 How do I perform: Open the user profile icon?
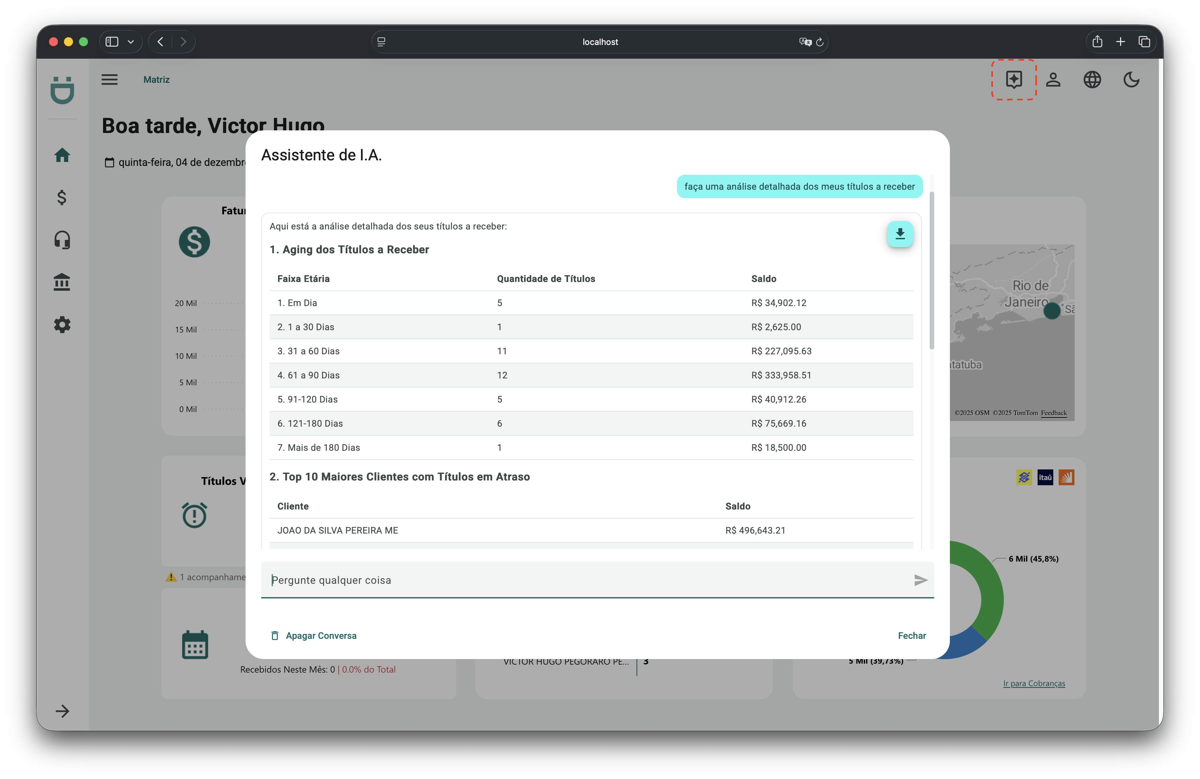click(x=1053, y=80)
